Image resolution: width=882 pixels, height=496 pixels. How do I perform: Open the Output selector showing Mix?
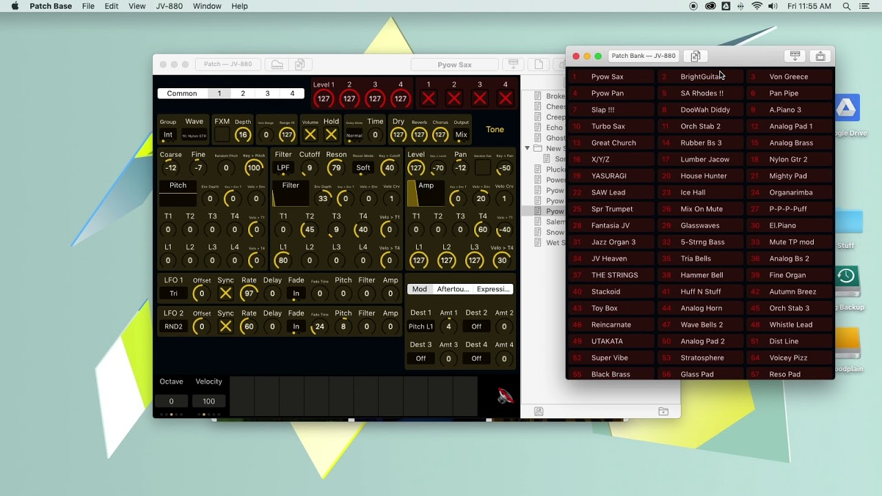(x=462, y=135)
